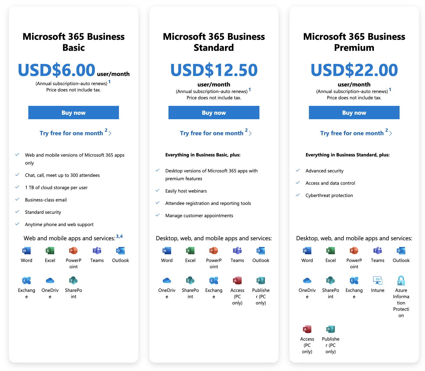The width and height of the screenshot is (425, 371).
Task: Open the Intune icon in Business Premium
Action: point(378,281)
